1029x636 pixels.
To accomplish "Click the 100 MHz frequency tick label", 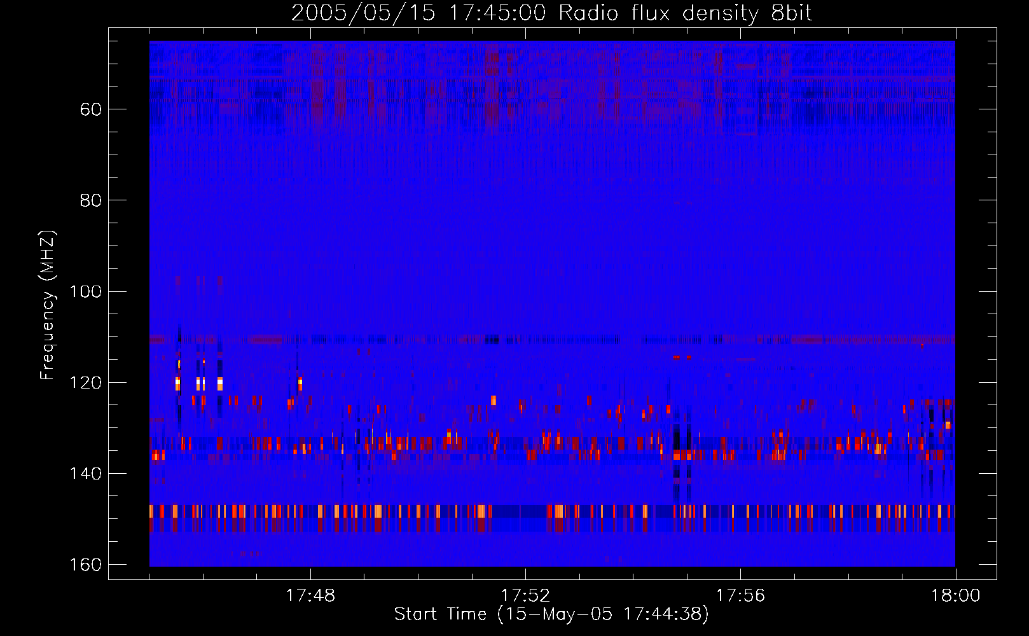I will click(85, 292).
